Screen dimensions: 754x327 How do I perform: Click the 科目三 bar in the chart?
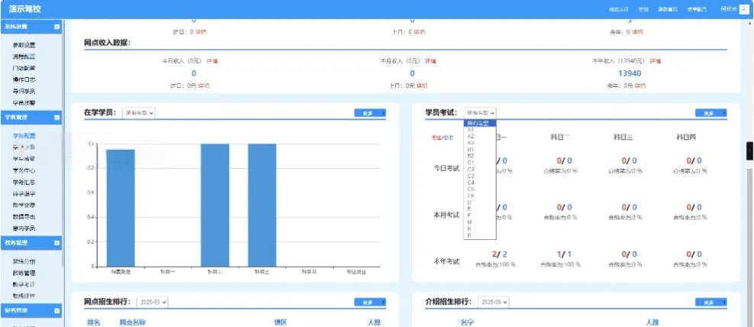coord(262,205)
